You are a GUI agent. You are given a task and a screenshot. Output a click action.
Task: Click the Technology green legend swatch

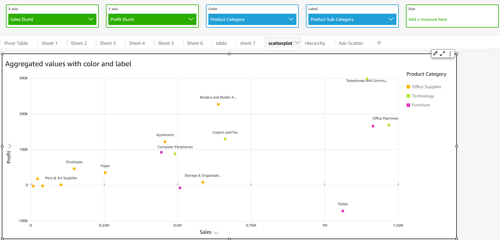point(408,96)
